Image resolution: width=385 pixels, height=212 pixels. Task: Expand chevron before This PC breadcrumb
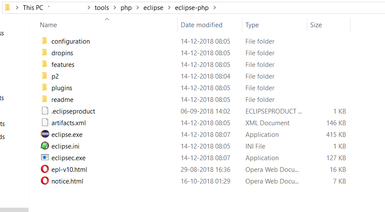click(17, 8)
